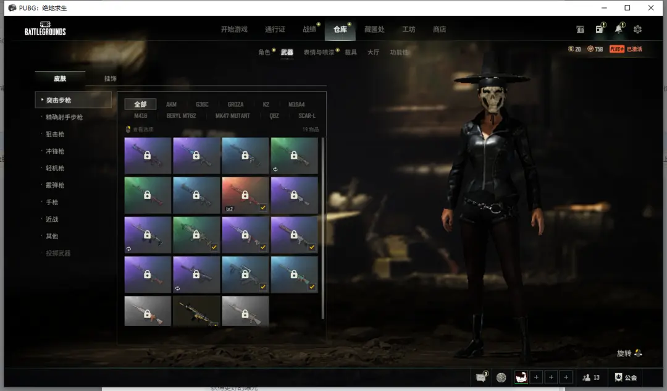Screen dimensions: 667x391
Task: Click the G-Coin balance showing 20
Action: 574,49
